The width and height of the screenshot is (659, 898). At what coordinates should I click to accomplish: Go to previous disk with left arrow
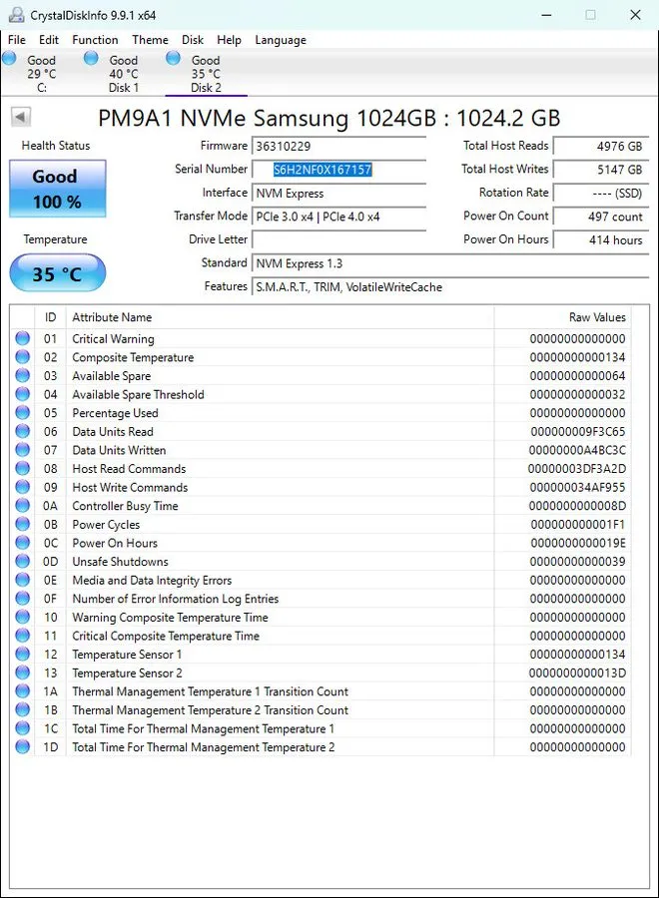click(21, 117)
